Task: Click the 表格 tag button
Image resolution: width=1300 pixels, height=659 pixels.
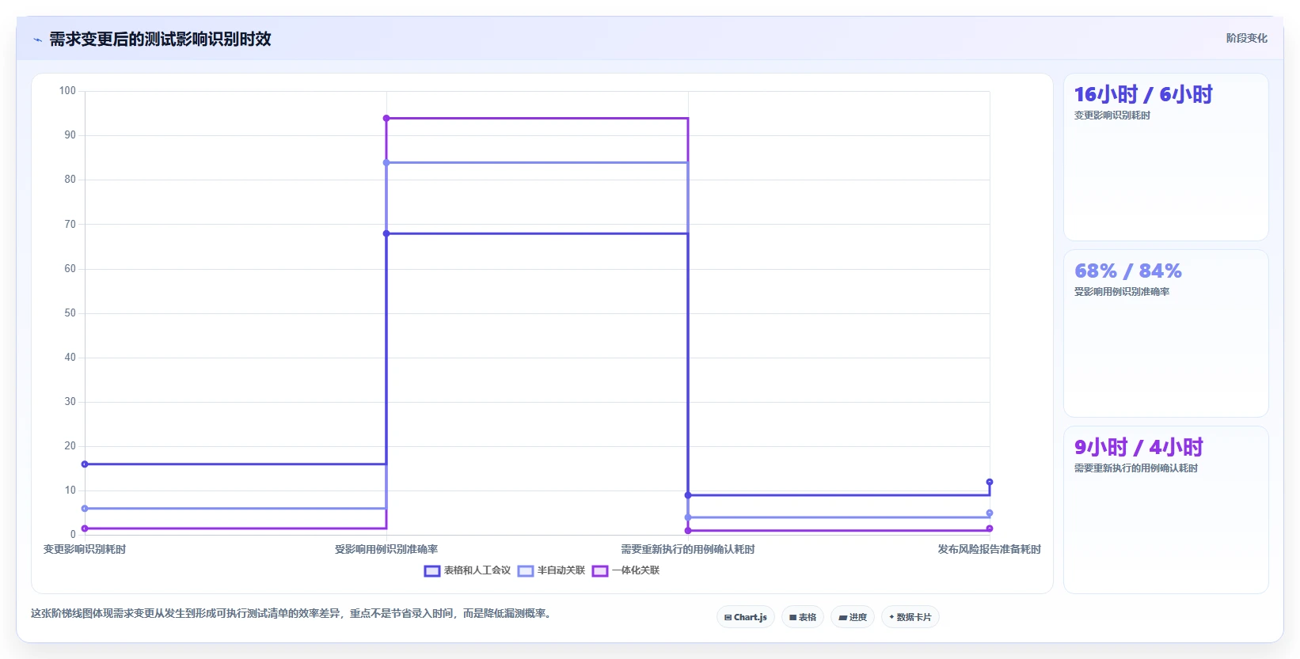Action: tap(803, 617)
